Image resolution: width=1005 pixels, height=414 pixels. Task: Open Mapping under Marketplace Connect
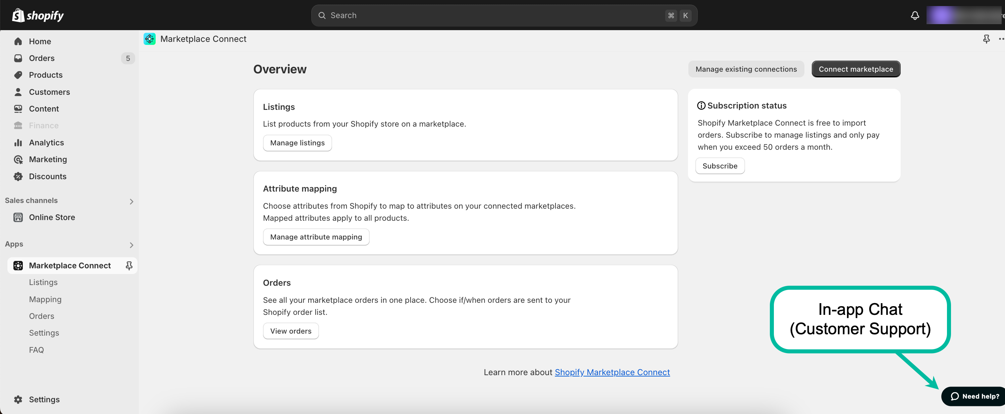45,299
